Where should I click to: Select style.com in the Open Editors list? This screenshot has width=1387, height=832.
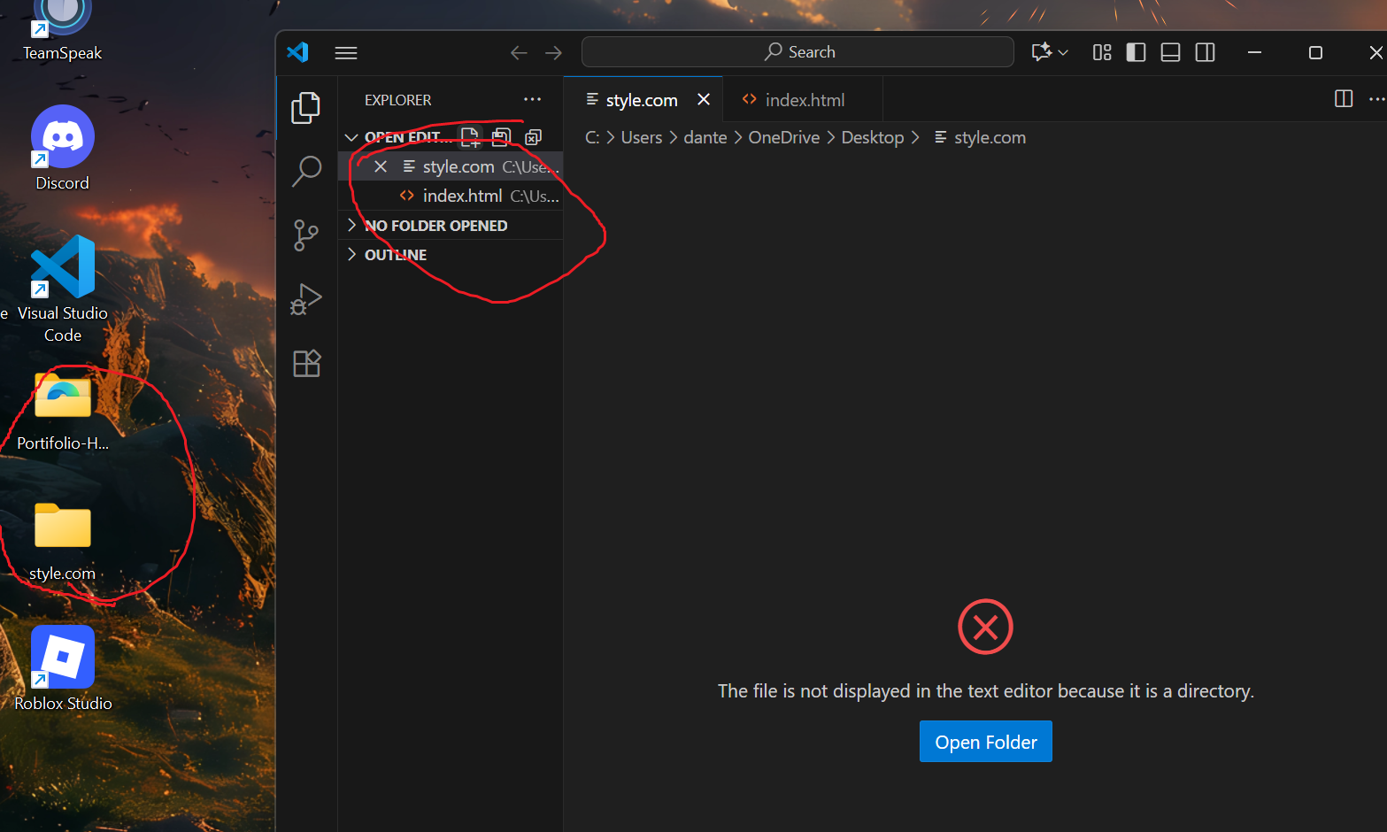(451, 166)
